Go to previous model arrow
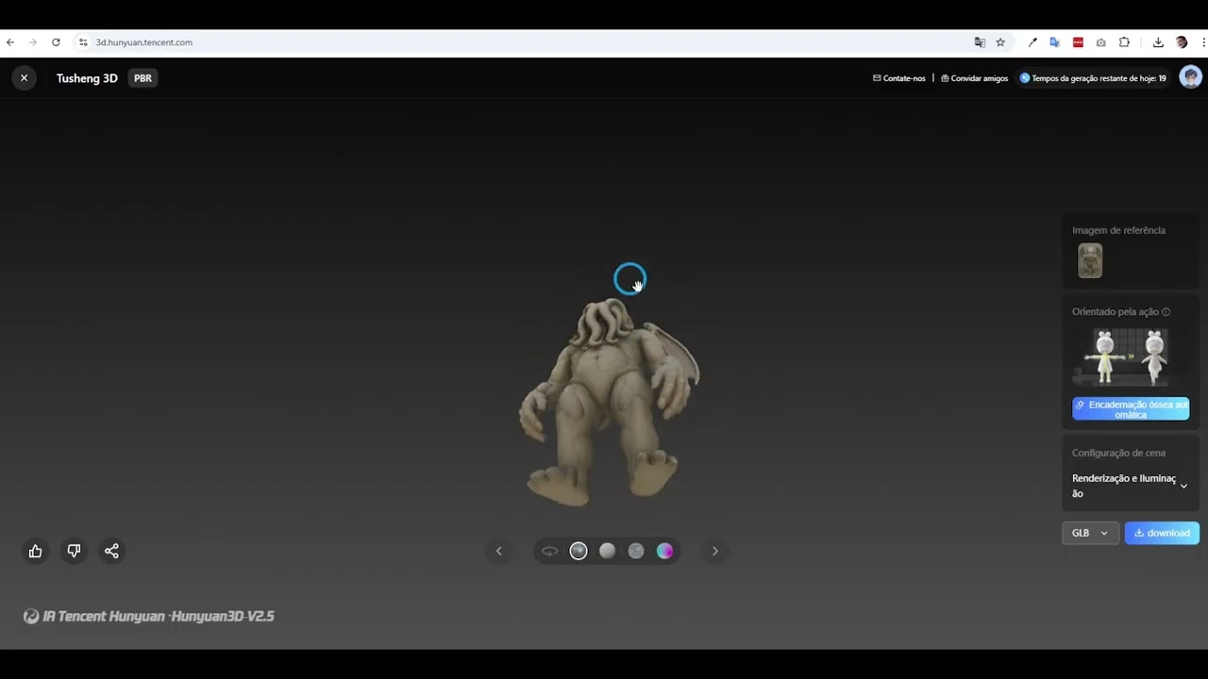The width and height of the screenshot is (1208, 679). pyautogui.click(x=499, y=551)
